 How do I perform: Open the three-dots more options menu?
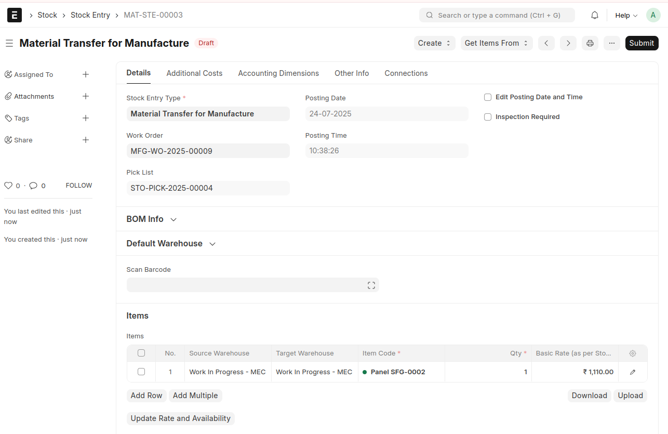tap(612, 43)
